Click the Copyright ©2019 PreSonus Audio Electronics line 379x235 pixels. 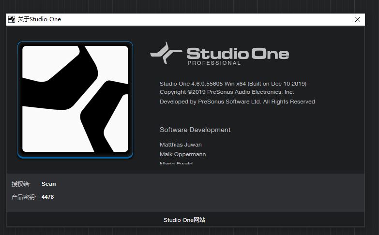(x=227, y=92)
